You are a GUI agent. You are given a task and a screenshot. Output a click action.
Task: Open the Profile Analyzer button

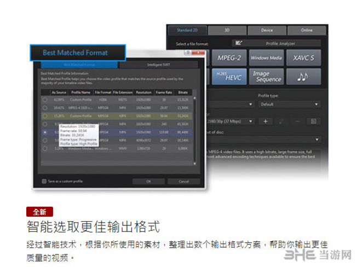tap(276, 43)
